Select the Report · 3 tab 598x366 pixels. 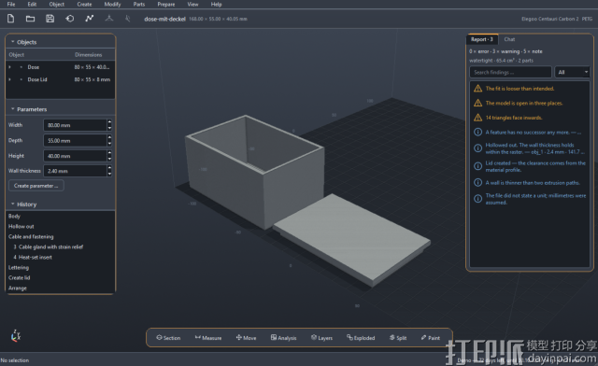pyautogui.click(x=482, y=39)
